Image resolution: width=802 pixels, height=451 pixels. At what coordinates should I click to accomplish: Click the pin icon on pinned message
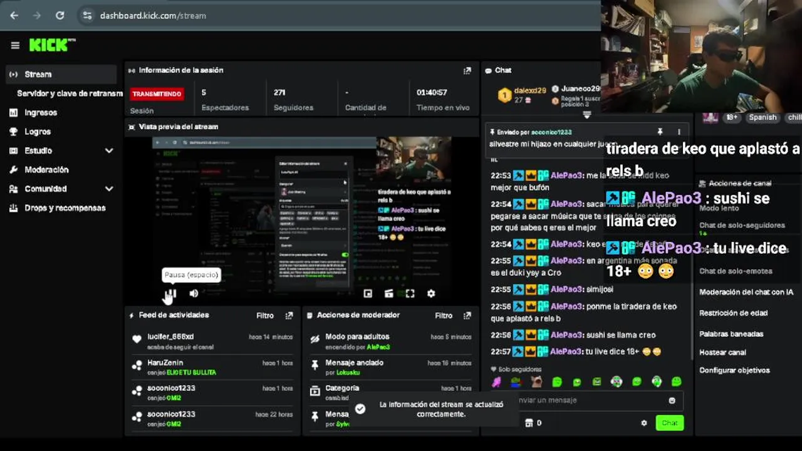660,132
